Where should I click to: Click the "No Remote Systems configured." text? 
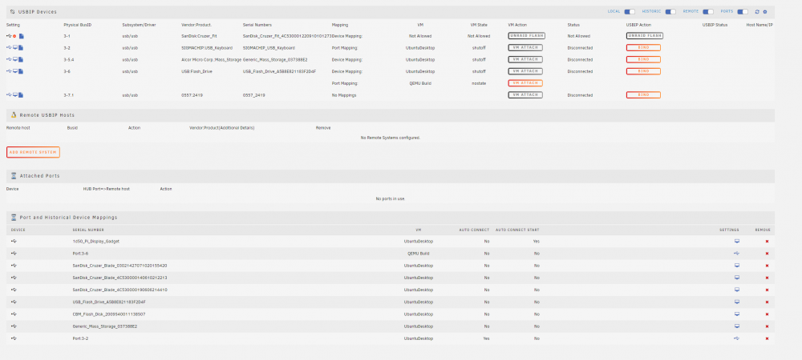click(391, 138)
